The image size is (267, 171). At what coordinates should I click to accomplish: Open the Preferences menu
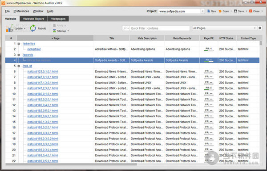click(x=21, y=11)
